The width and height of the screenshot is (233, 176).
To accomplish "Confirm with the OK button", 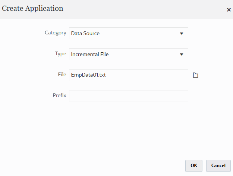I will coord(193,166).
